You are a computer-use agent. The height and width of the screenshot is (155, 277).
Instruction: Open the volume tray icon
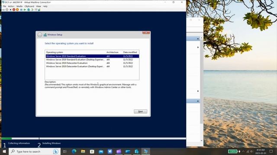point(251,151)
